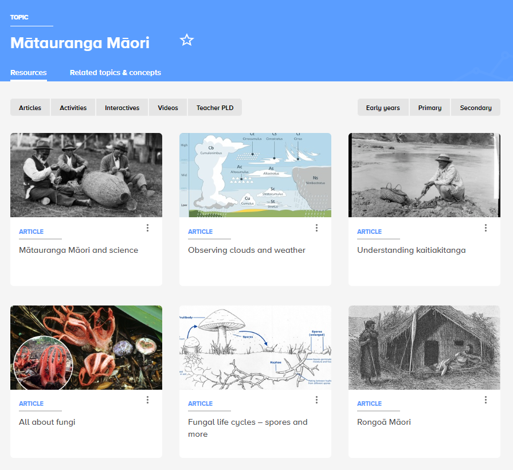Filter resources by Interactives
The height and width of the screenshot is (470, 513).
122,108
